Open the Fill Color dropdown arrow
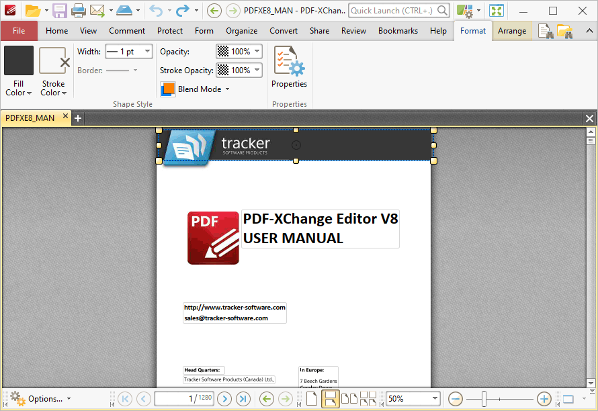The image size is (598, 411). 30,93
